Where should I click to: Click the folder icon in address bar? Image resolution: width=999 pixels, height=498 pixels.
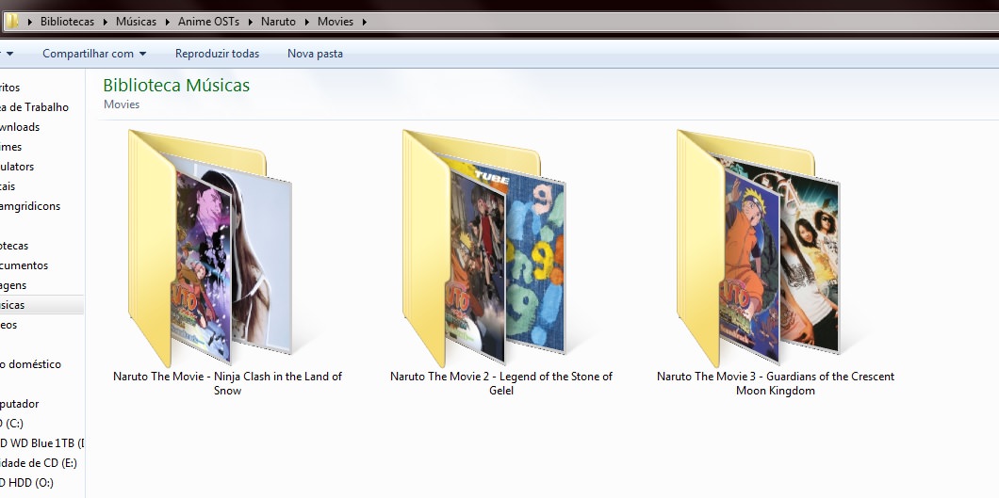[x=12, y=21]
